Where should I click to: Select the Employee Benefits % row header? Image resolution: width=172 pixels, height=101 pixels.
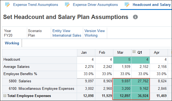[40, 75]
